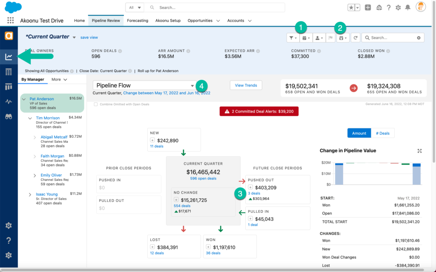Click the refresh icon beside search

coord(355,38)
